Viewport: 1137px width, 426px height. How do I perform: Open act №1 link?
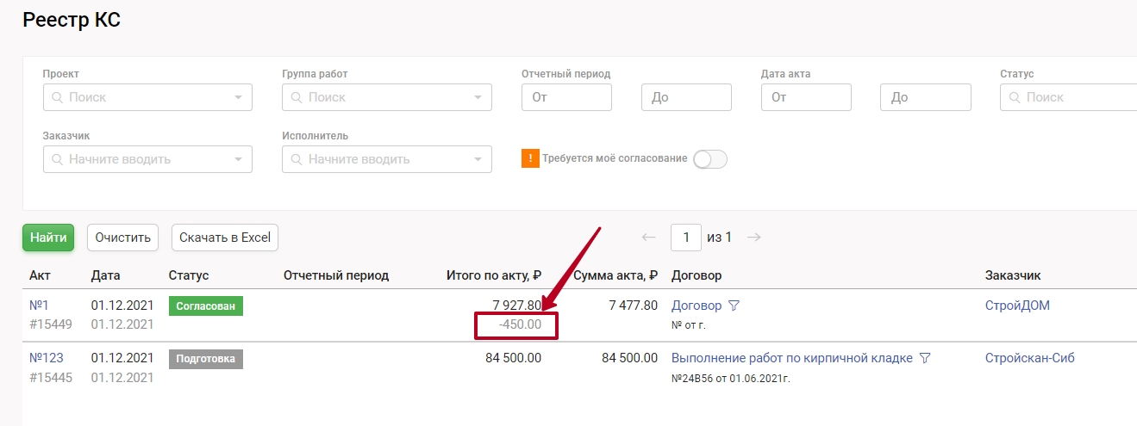point(40,306)
